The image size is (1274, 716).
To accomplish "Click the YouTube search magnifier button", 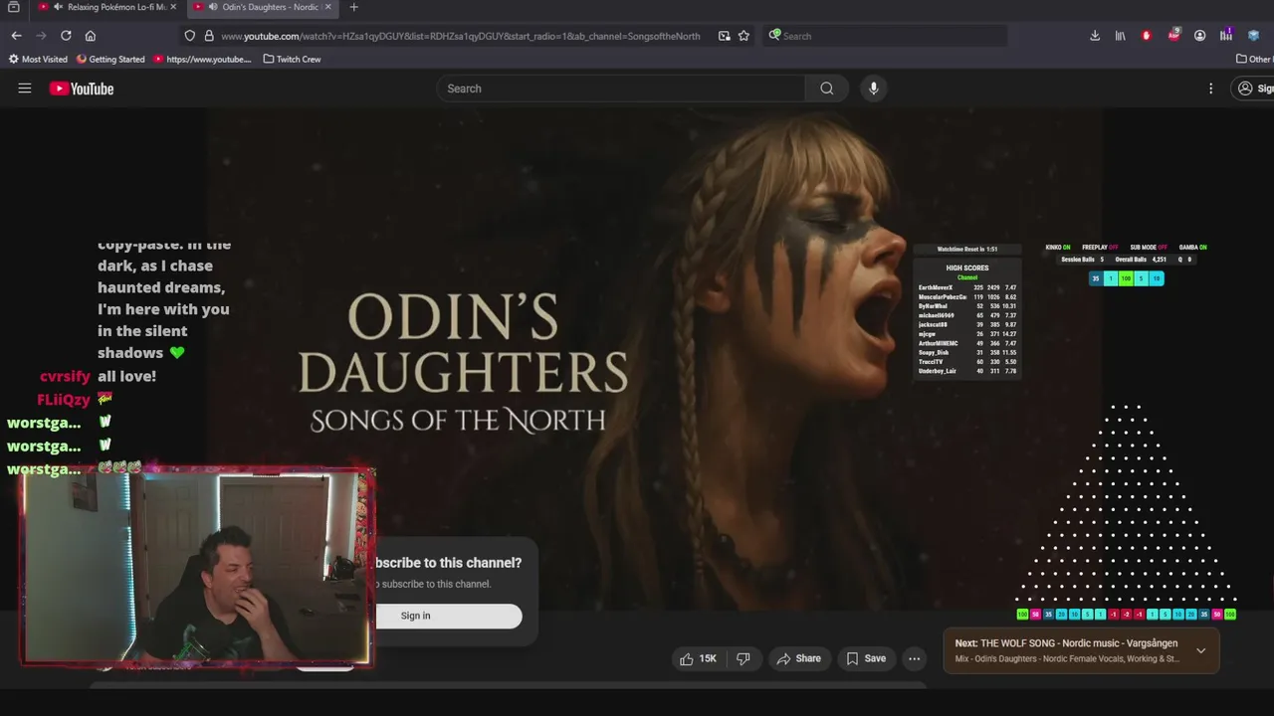I will (827, 89).
